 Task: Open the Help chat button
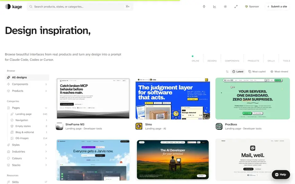click(281, 174)
